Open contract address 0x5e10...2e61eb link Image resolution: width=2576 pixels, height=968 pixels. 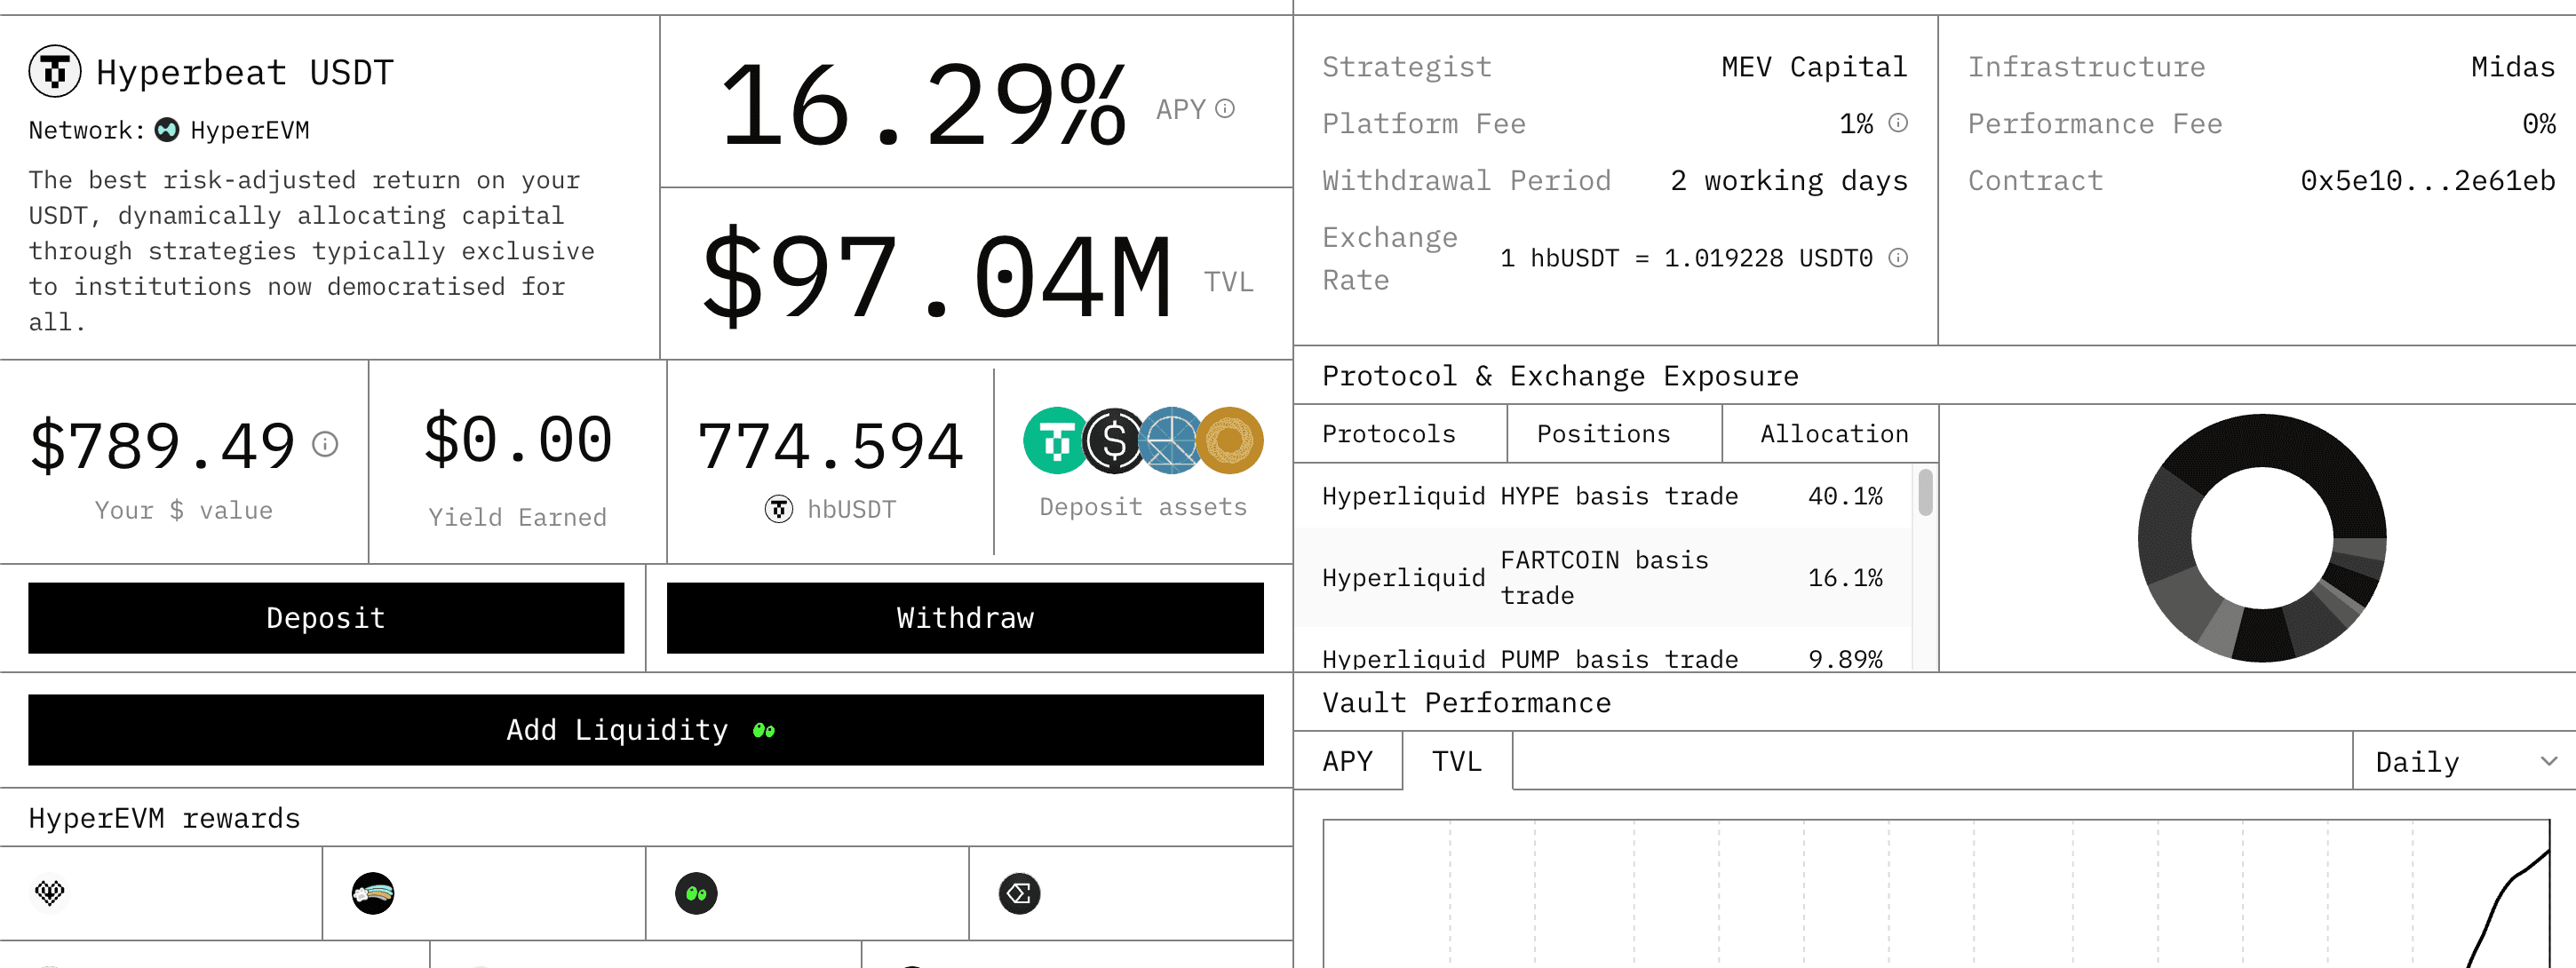click(x=2427, y=181)
